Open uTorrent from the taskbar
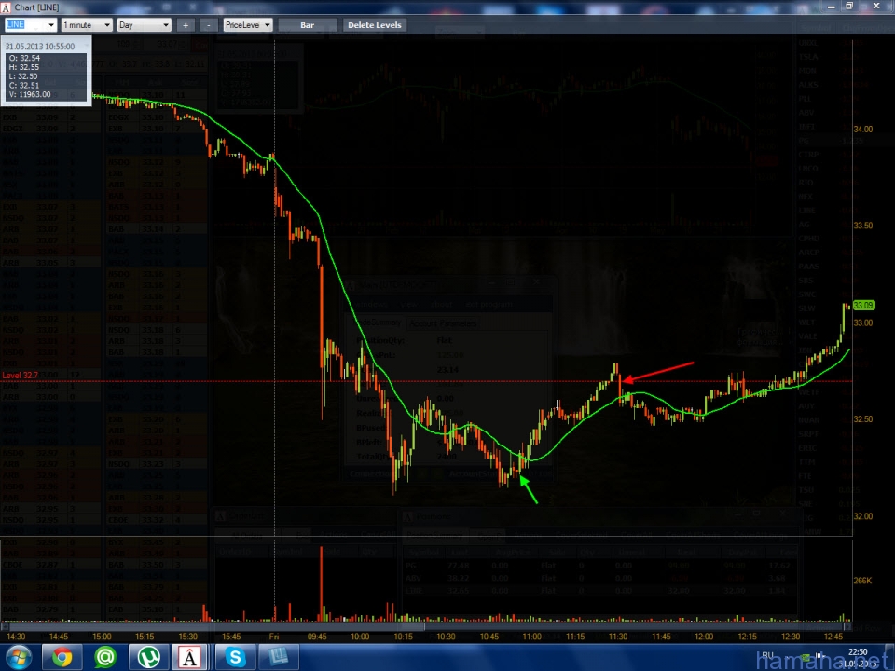 [148, 657]
